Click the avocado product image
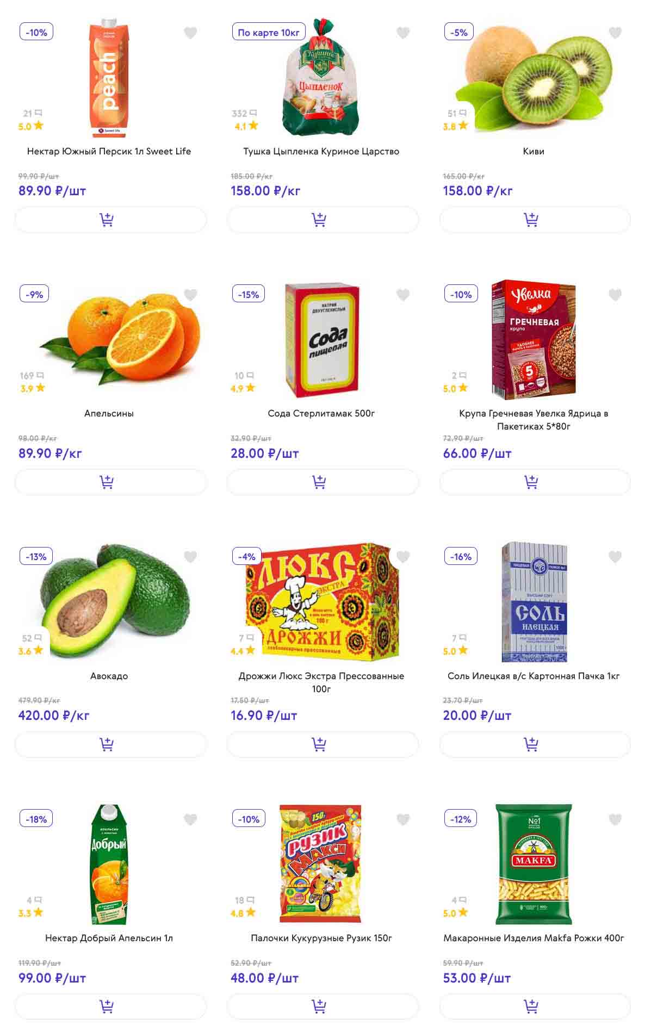Image resolution: width=651 pixels, height=1032 pixels. (x=115, y=601)
